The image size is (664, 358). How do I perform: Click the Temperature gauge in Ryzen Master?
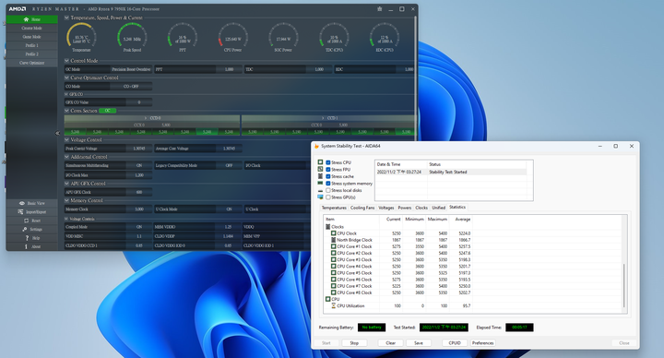pyautogui.click(x=81, y=37)
